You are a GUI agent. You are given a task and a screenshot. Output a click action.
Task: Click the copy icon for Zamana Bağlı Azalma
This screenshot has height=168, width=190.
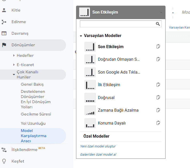coord(158,110)
